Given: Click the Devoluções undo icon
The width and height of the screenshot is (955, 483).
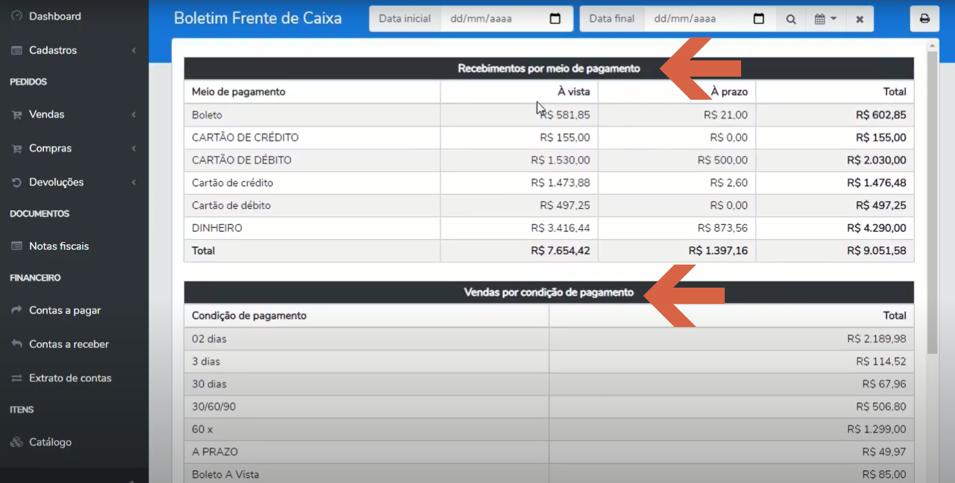Looking at the screenshot, I should [x=17, y=182].
